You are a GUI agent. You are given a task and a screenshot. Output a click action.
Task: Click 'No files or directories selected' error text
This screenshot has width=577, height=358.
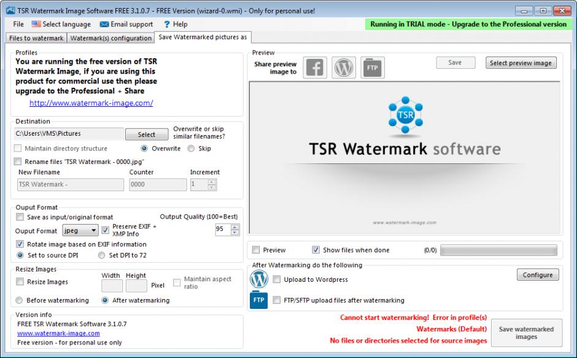[x=408, y=341]
